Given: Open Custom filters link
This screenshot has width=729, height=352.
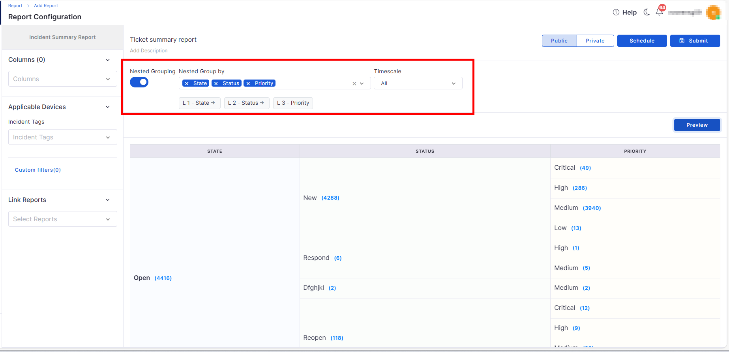Looking at the screenshot, I should (38, 170).
